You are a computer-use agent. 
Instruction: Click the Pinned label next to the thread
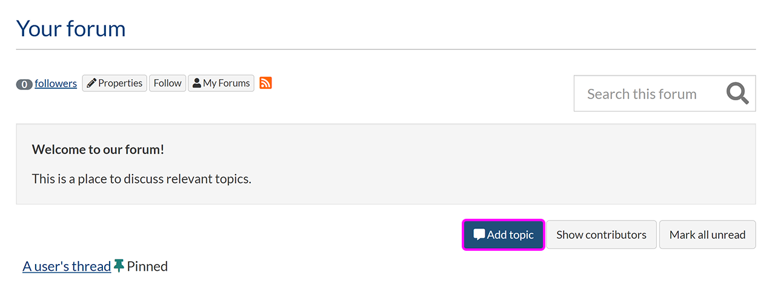tap(147, 266)
